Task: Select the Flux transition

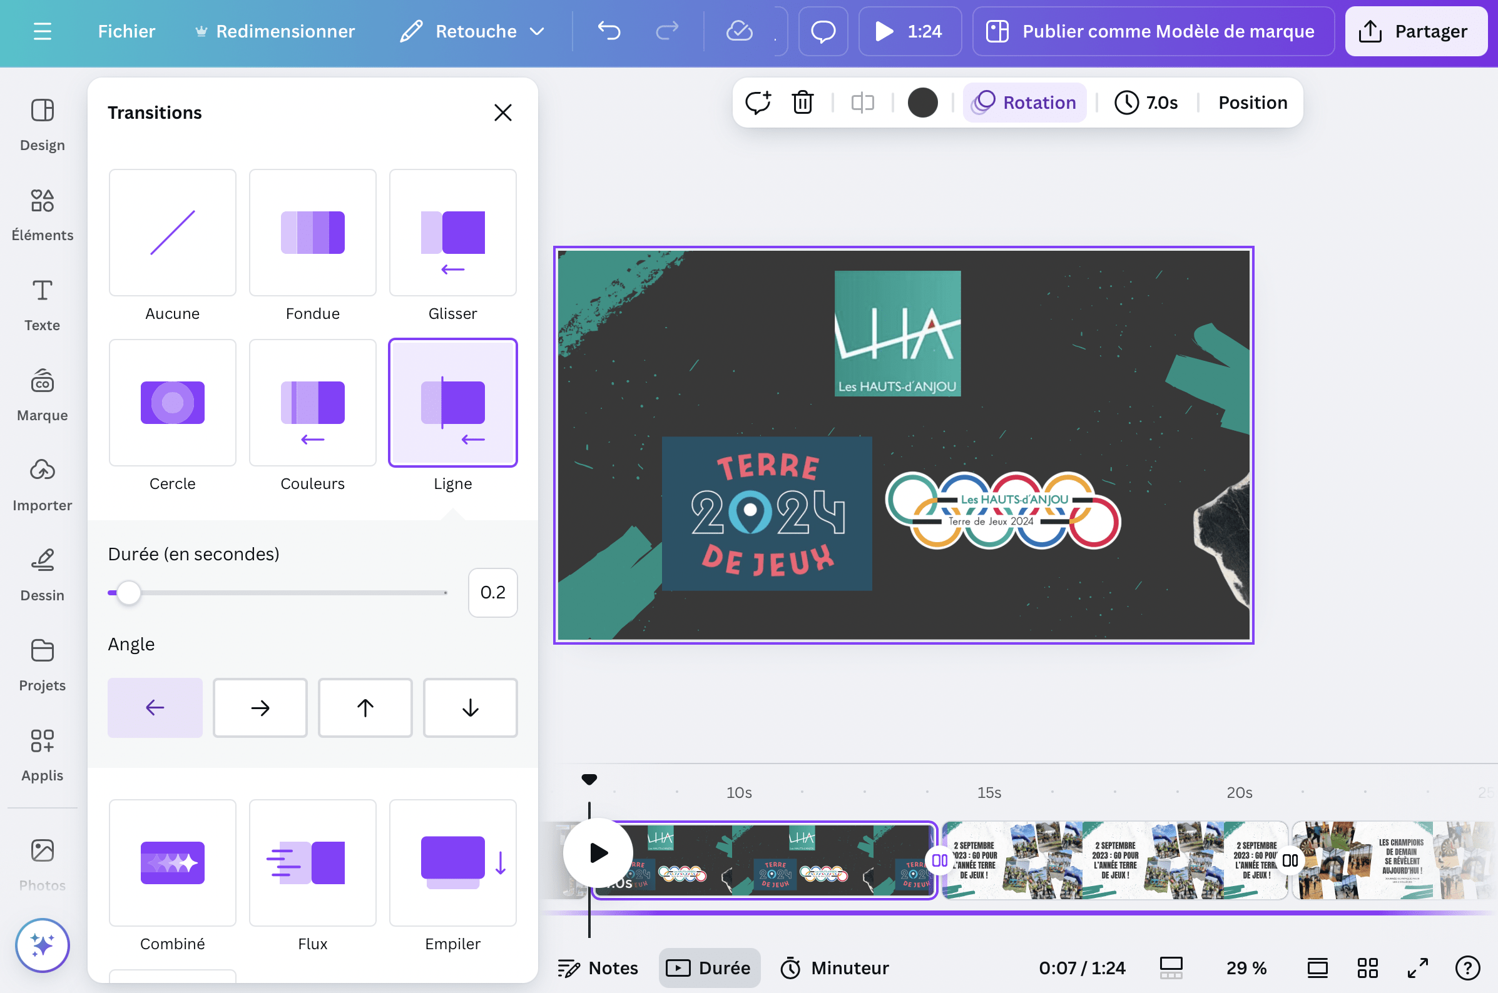Action: (x=312, y=862)
